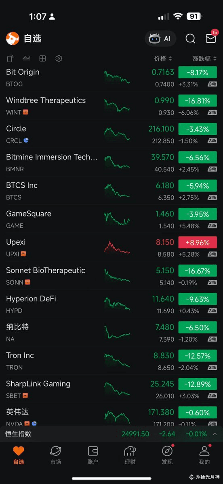The image size is (223, 484).
Task: Sort by 涨跌幅 column header
Action: (x=205, y=59)
